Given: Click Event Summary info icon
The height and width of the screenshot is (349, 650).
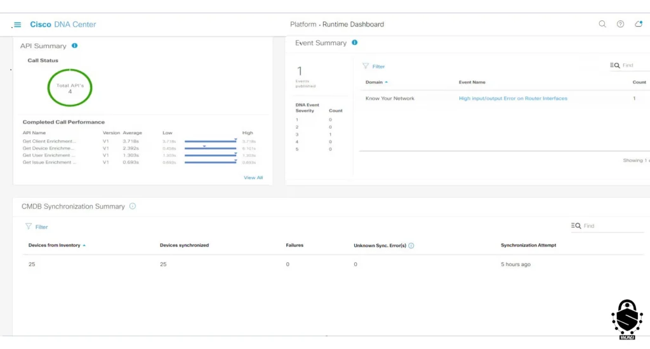Looking at the screenshot, I should (x=354, y=42).
